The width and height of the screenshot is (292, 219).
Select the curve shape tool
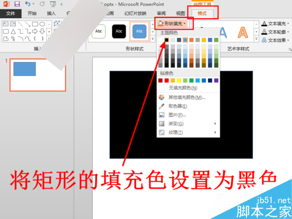point(27,39)
